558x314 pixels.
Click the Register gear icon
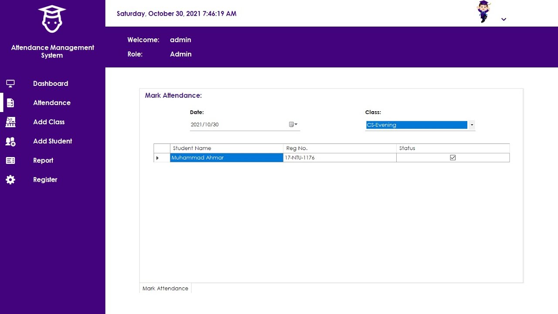pyautogui.click(x=10, y=180)
